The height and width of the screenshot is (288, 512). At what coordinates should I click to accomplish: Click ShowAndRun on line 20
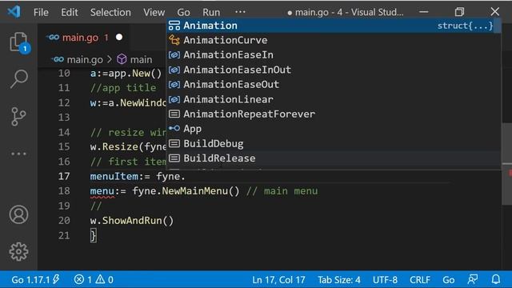[x=132, y=221]
